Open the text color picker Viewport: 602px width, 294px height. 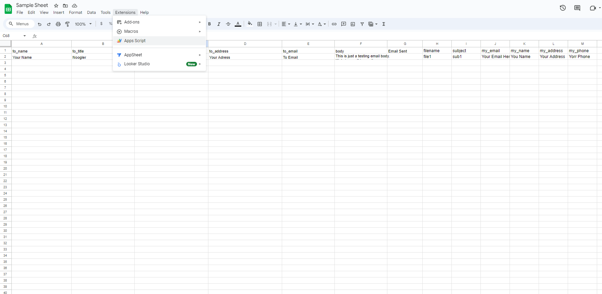(238, 24)
